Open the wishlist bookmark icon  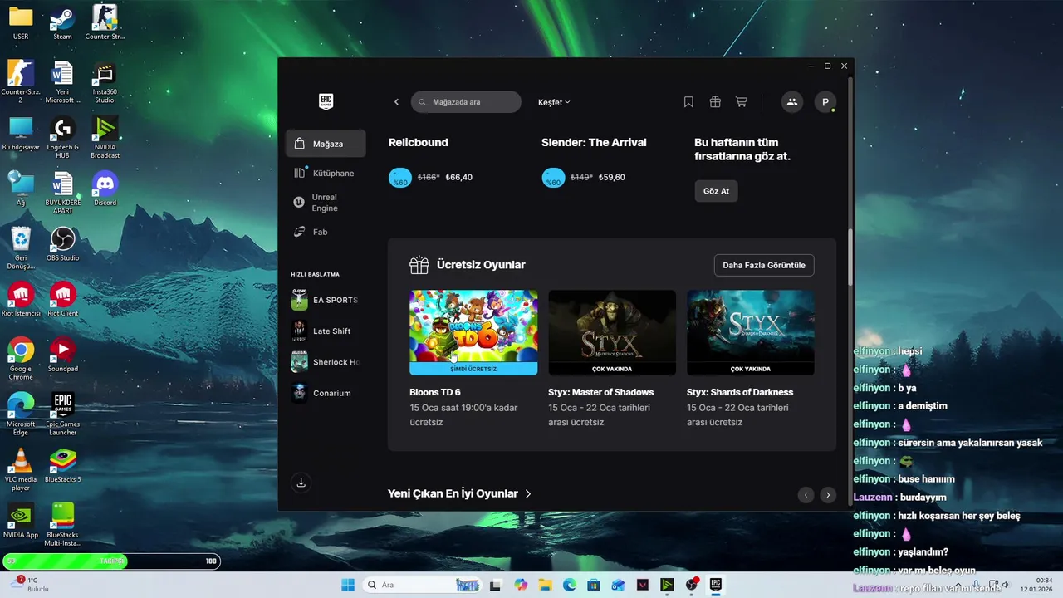click(x=688, y=102)
